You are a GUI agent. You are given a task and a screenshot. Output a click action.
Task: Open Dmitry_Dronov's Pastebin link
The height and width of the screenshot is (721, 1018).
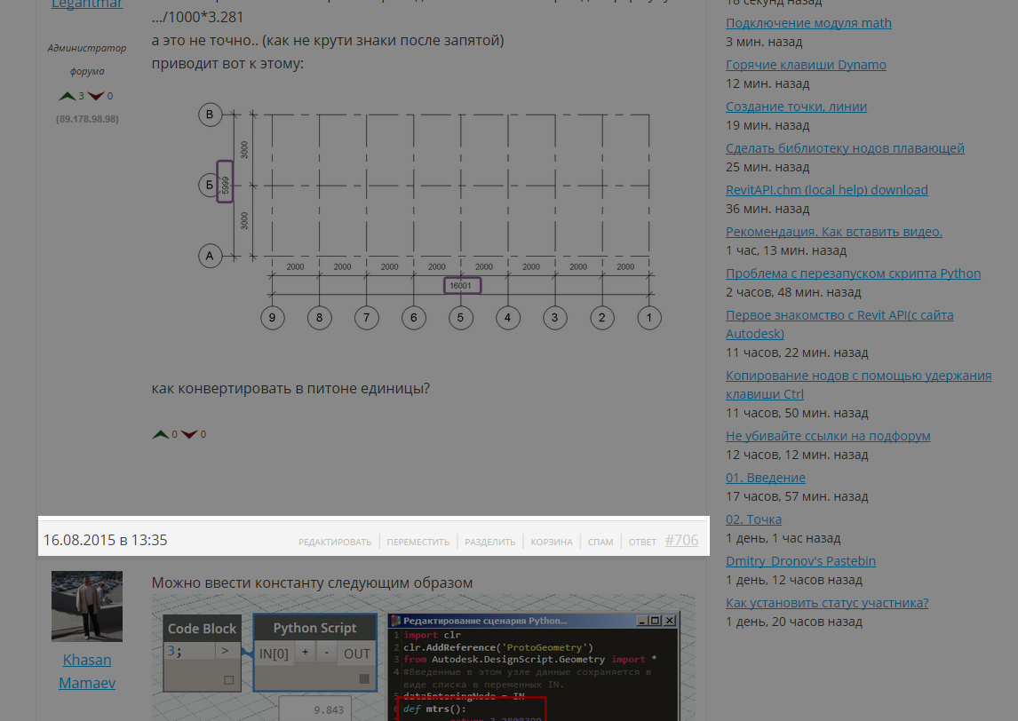pos(800,560)
